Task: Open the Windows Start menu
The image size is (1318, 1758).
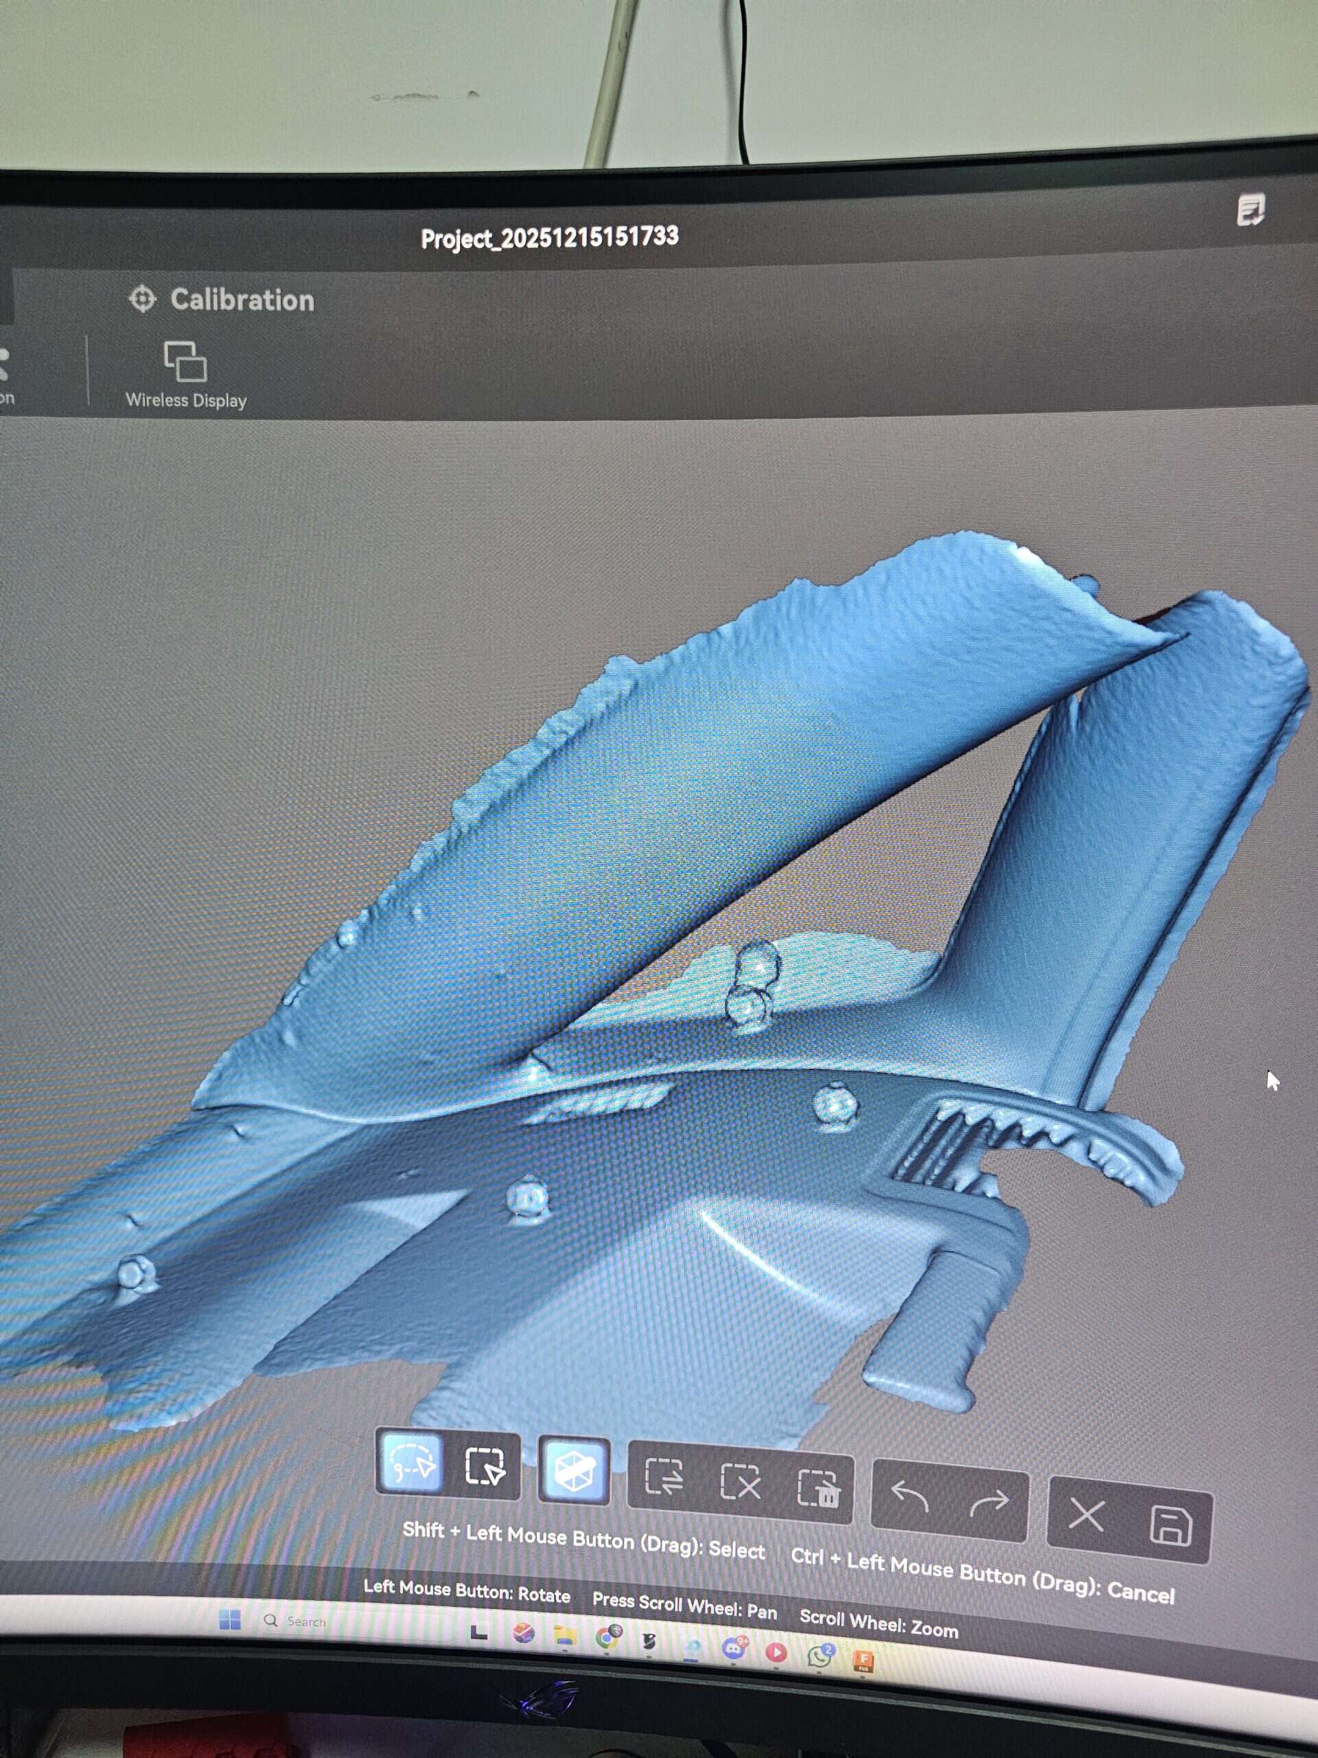Action: pyautogui.click(x=229, y=1620)
